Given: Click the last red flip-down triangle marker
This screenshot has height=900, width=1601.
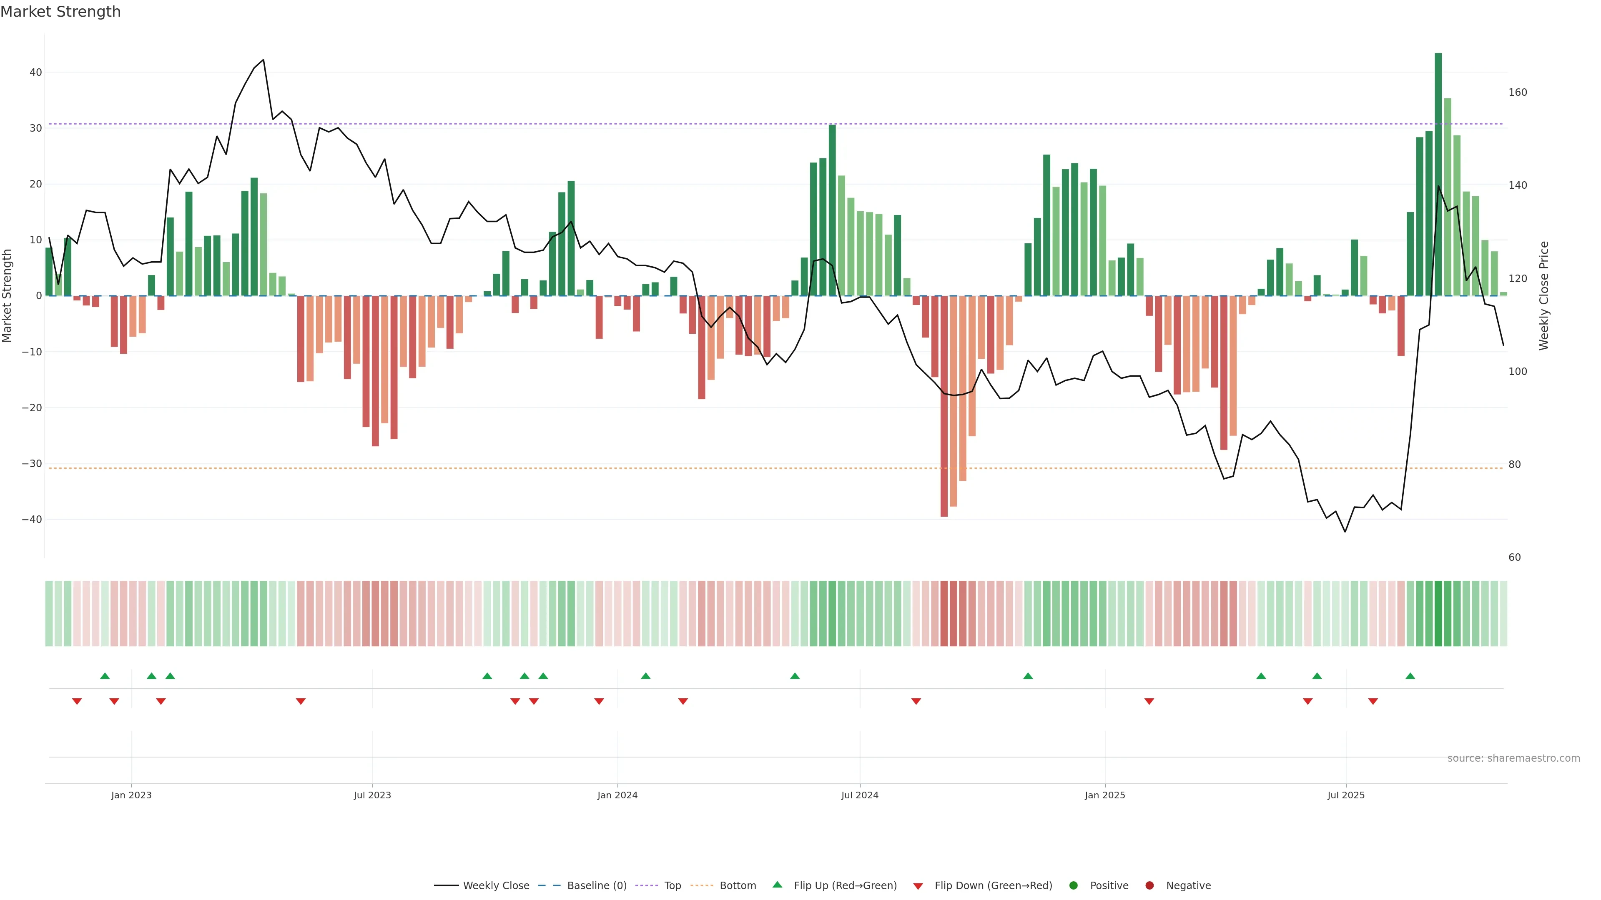Looking at the screenshot, I should (x=1373, y=701).
